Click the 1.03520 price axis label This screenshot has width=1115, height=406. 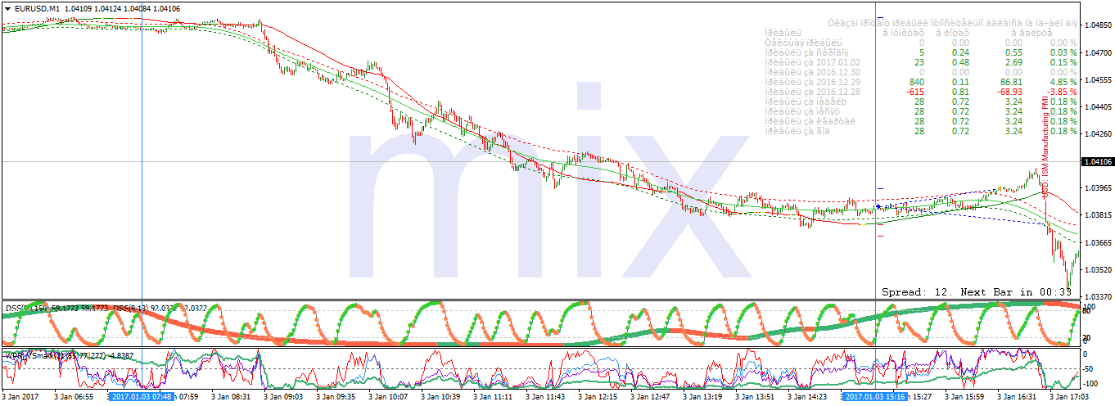coord(1097,269)
